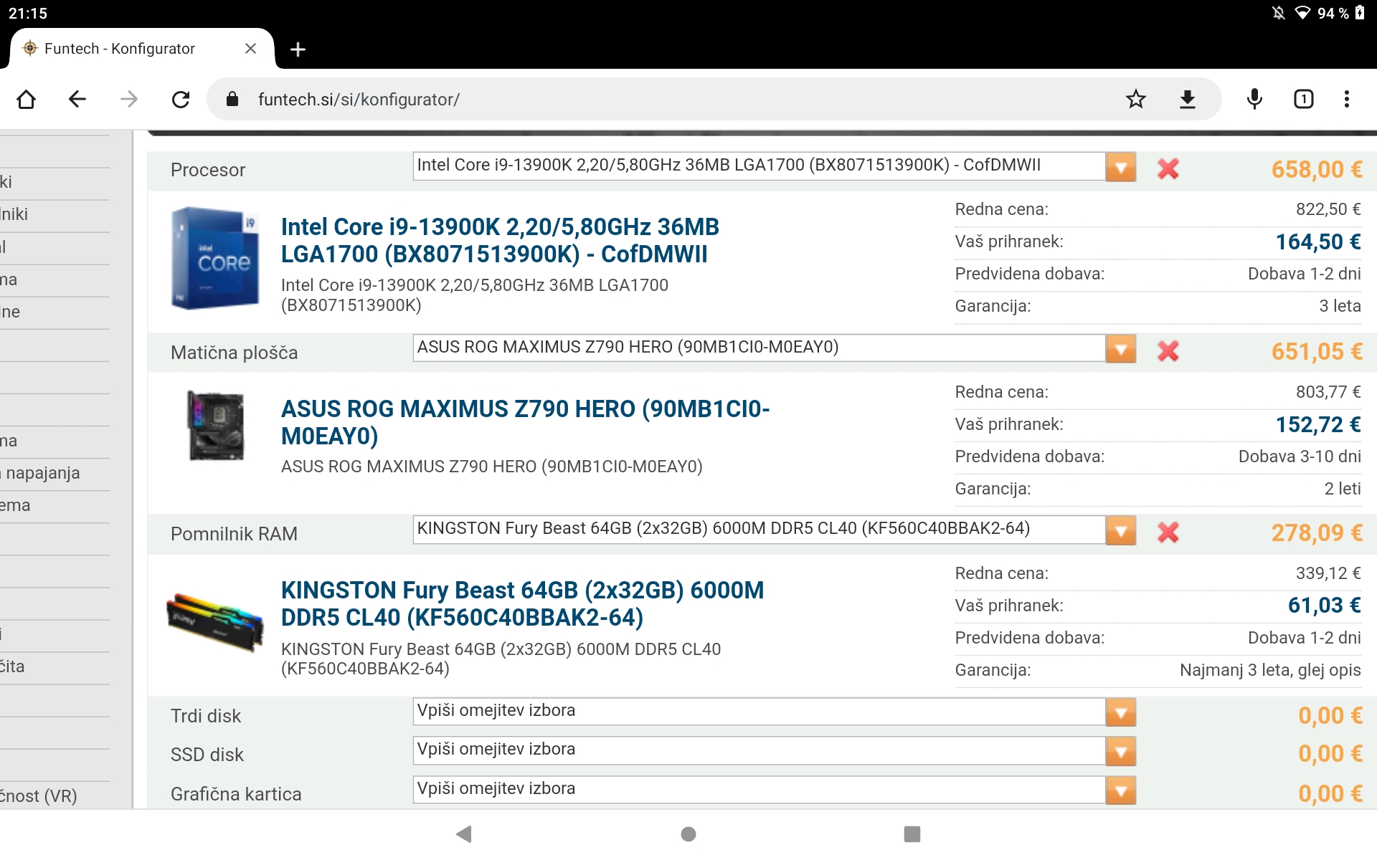Viewport: 1377px width, 860px height.
Task: Open sidebar item ending in 'ita'
Action: point(13,666)
